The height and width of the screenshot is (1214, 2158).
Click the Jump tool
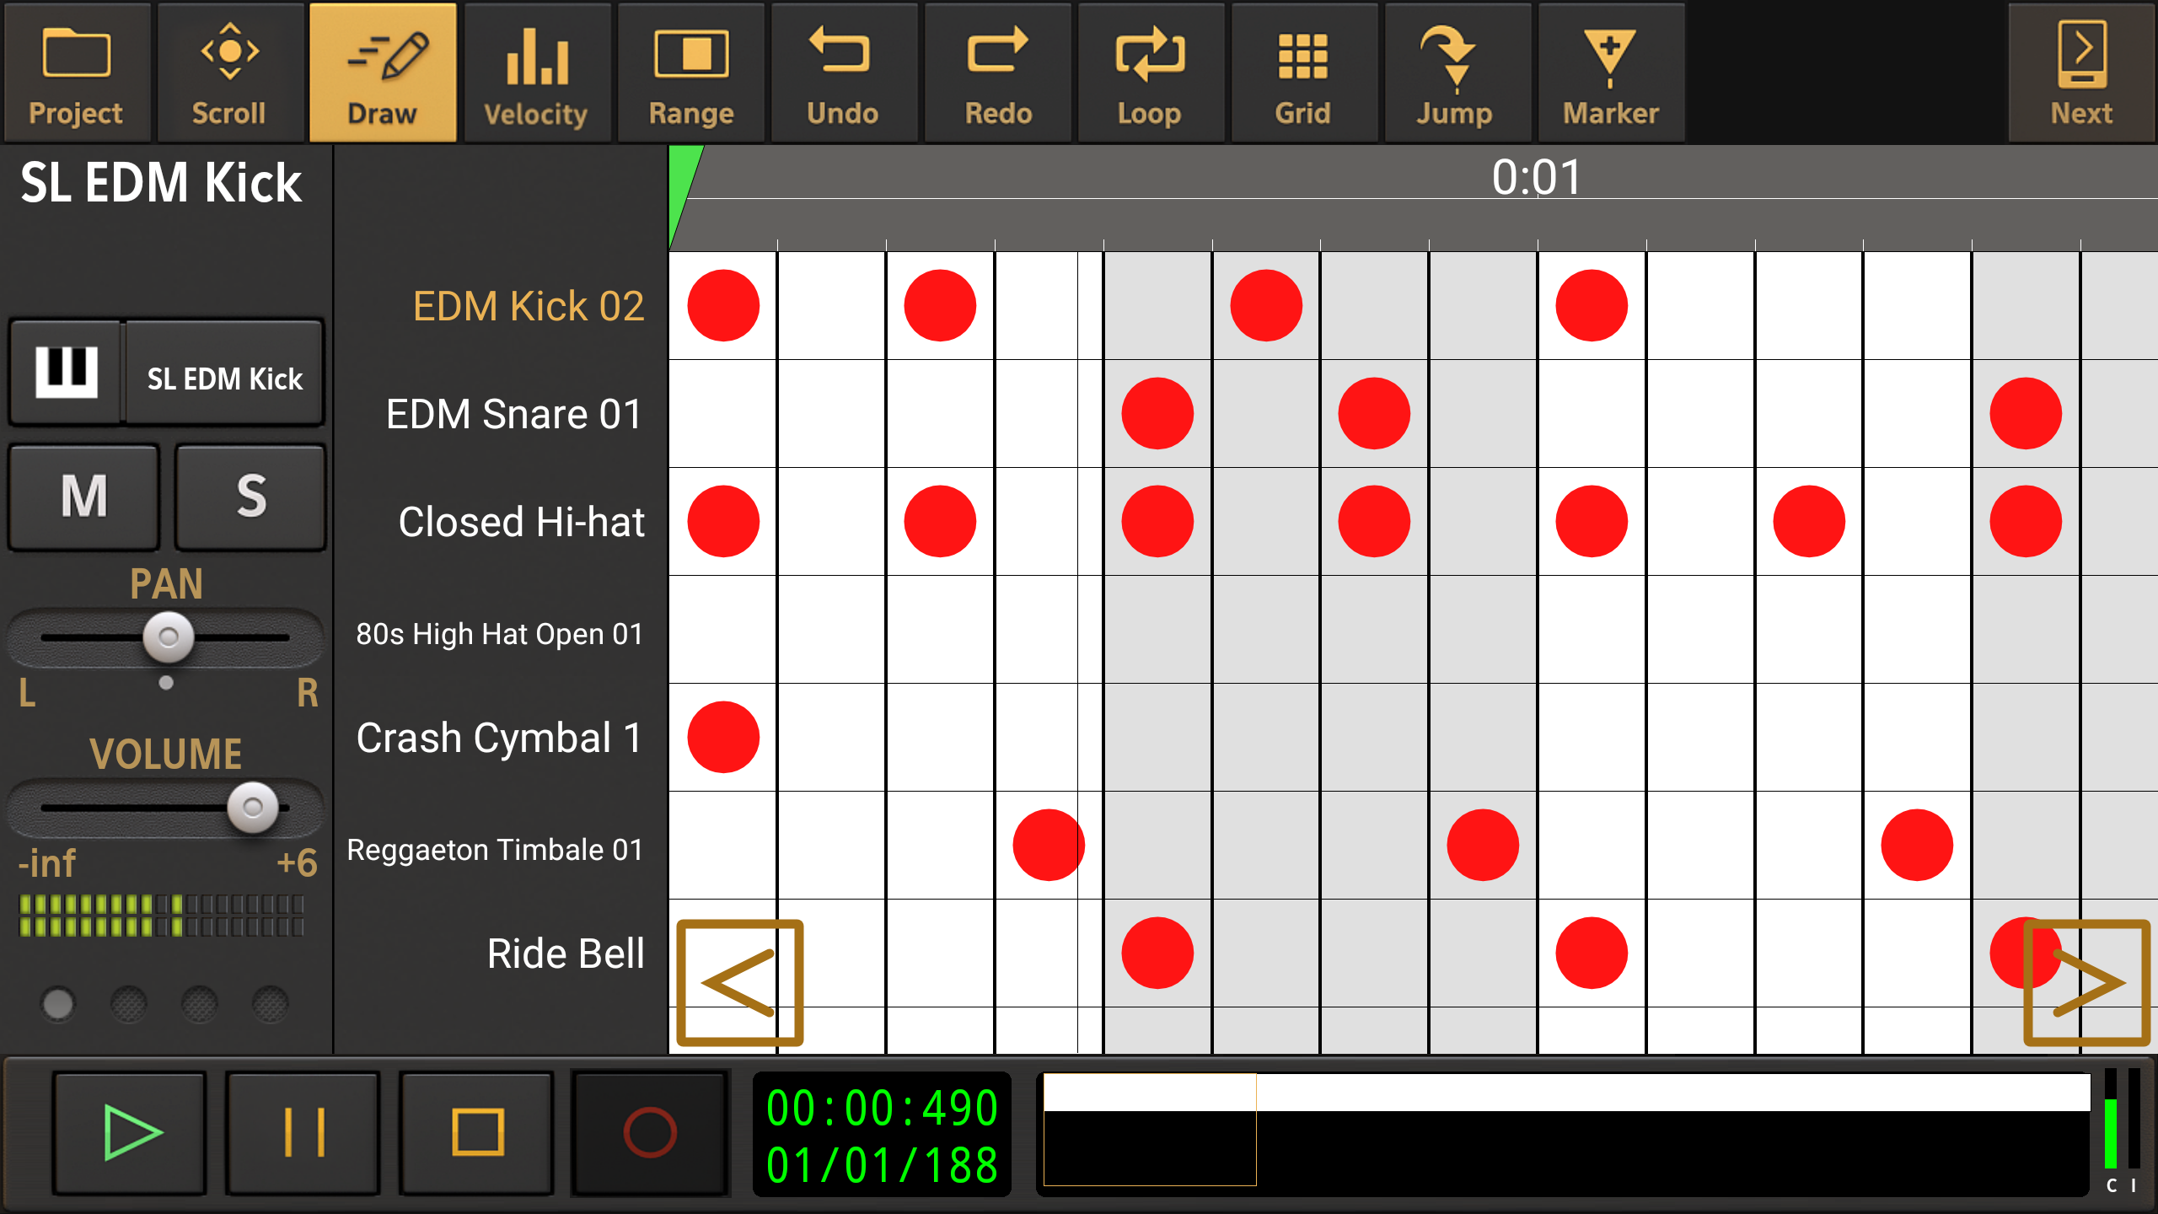pos(1456,73)
